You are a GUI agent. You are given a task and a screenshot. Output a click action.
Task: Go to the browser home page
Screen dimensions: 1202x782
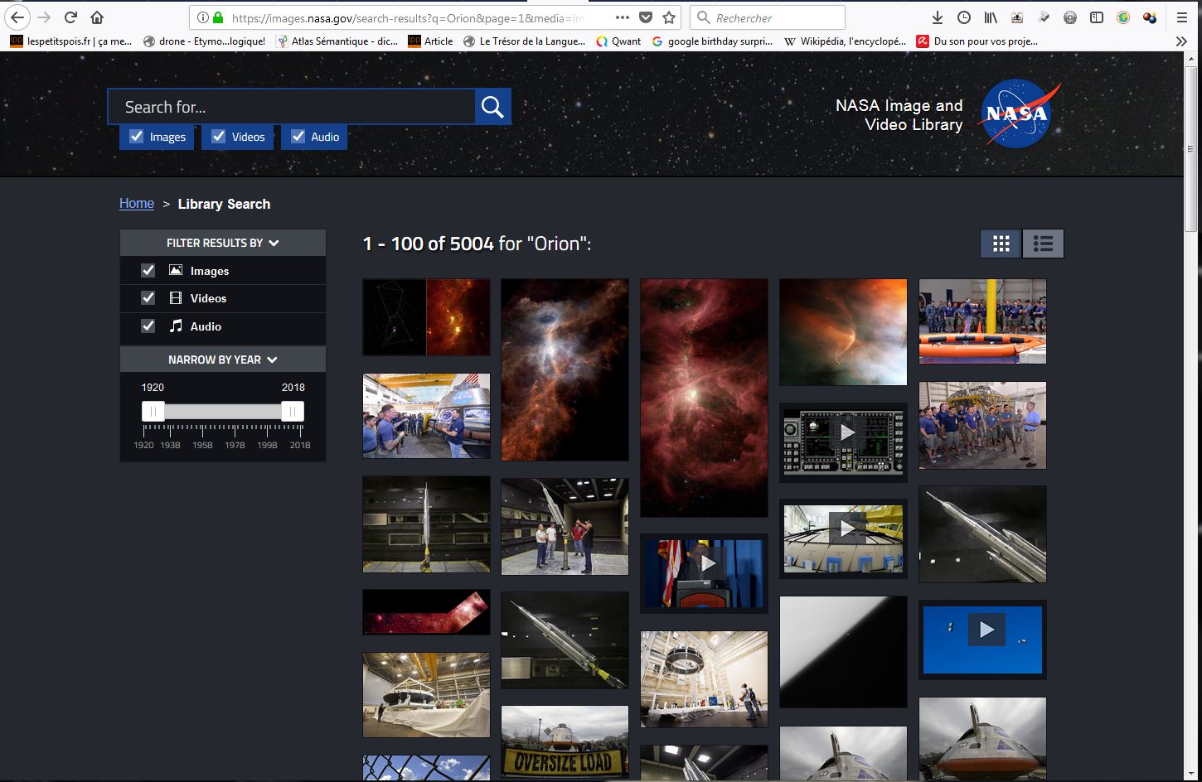(97, 17)
